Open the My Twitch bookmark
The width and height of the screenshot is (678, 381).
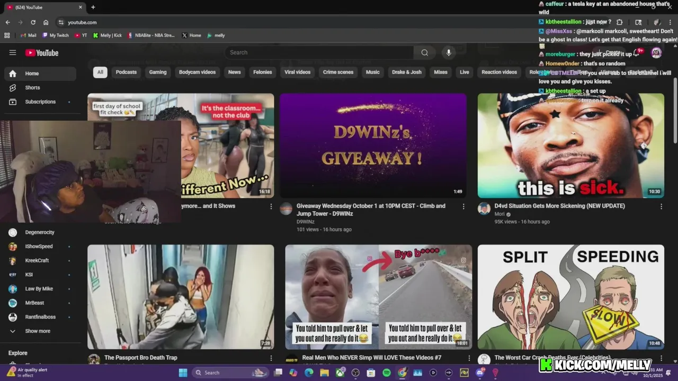coord(55,35)
